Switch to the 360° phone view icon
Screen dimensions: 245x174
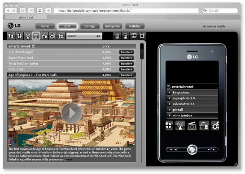(134, 36)
